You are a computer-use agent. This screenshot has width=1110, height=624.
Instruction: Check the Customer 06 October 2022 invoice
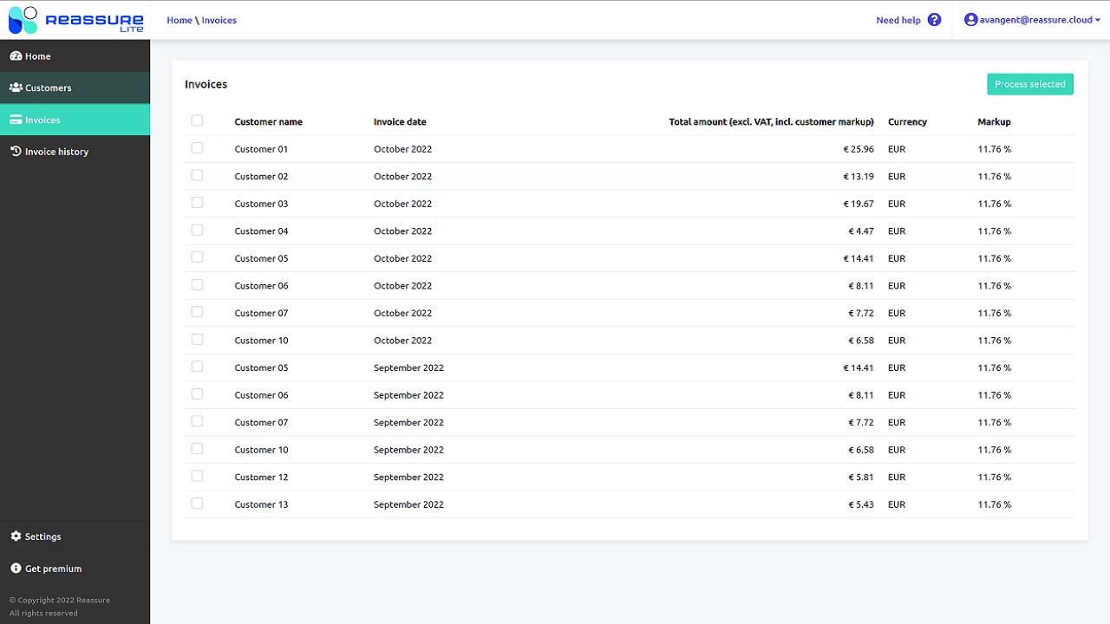click(197, 285)
